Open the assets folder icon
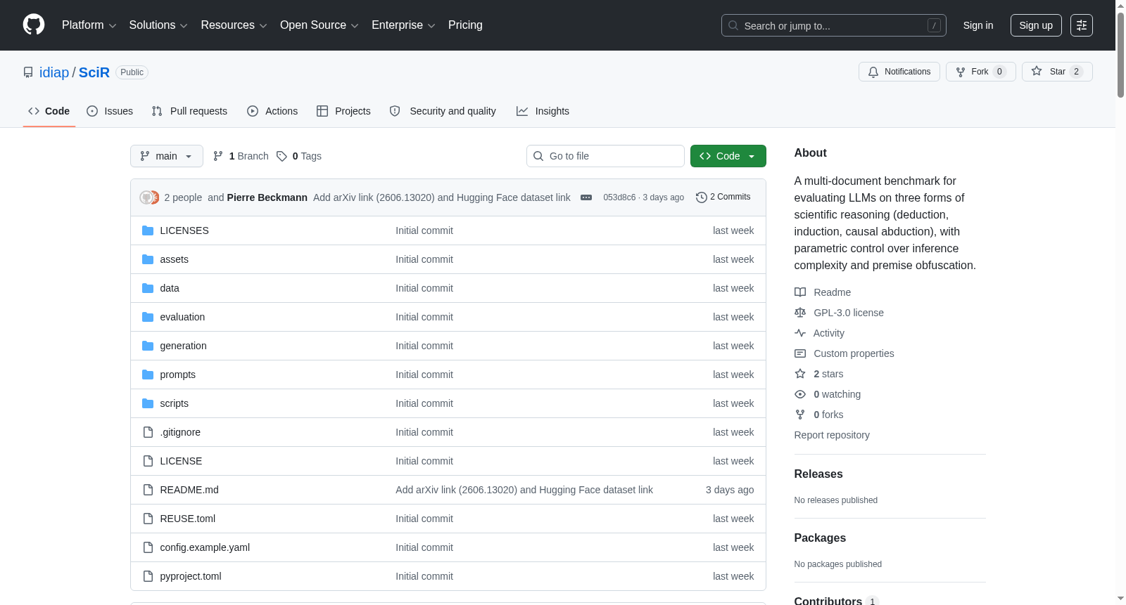1126x605 pixels. (148, 259)
